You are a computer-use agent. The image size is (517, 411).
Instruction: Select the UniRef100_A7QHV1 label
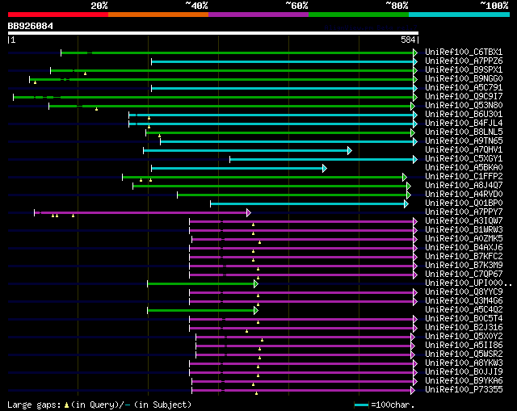point(464,150)
